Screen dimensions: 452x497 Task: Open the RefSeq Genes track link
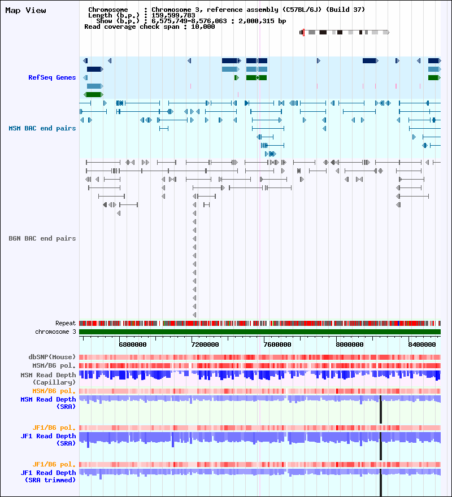point(52,77)
